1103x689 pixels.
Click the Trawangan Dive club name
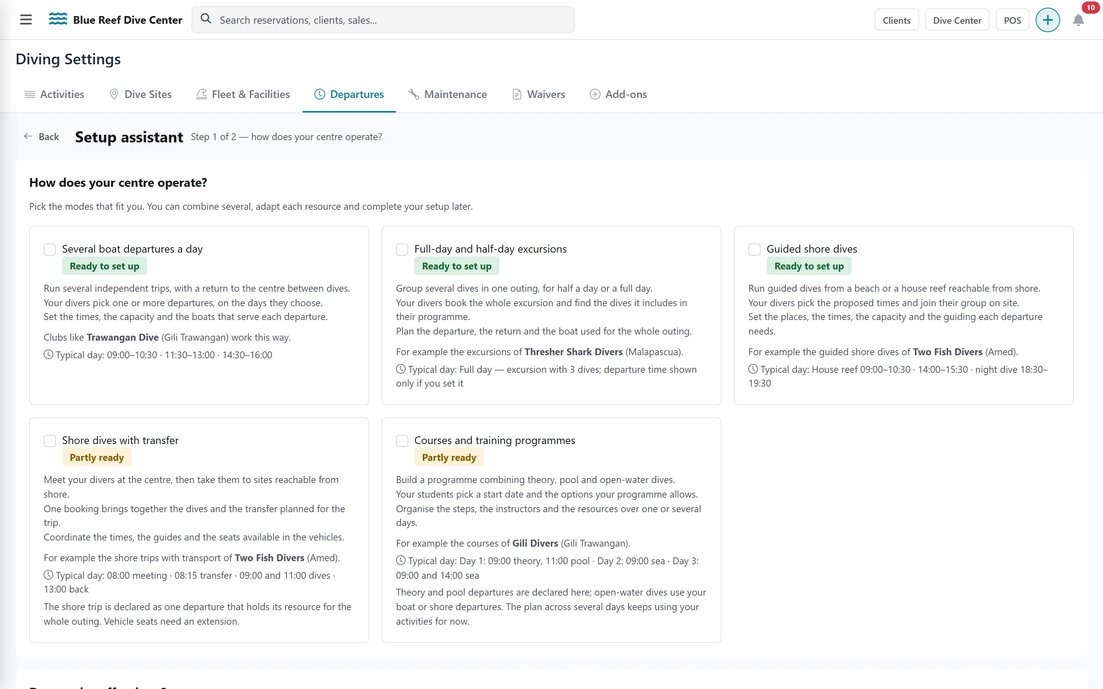(x=123, y=337)
